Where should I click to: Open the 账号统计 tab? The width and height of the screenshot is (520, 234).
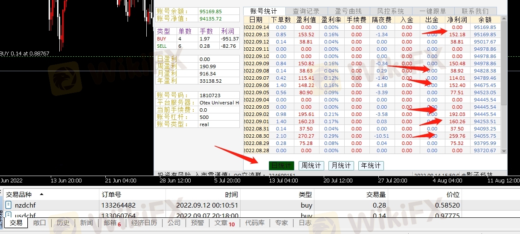coord(263,11)
